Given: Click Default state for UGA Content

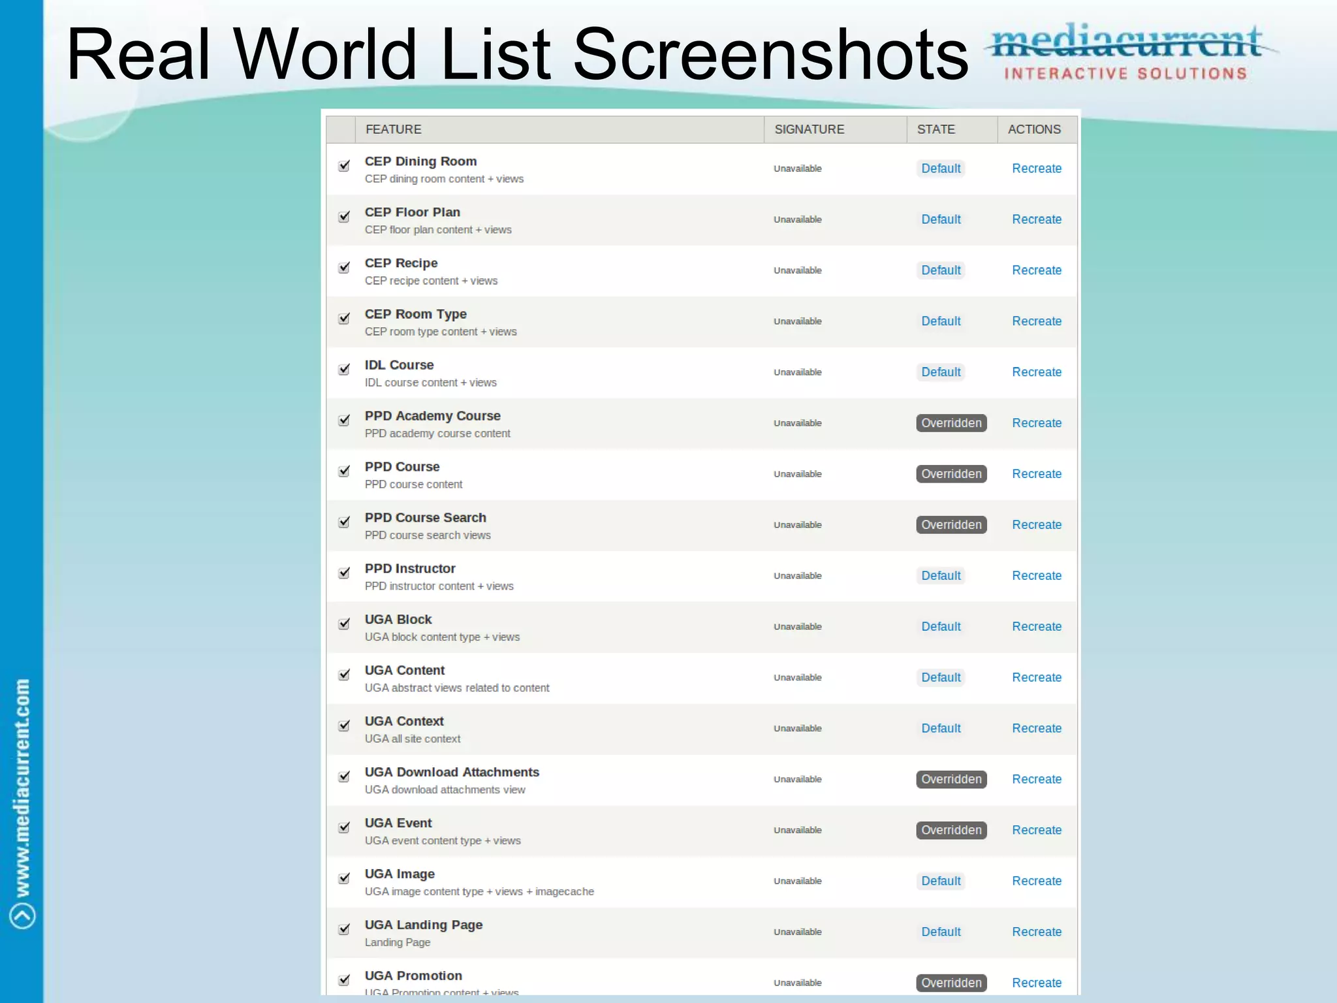Looking at the screenshot, I should click(x=941, y=678).
